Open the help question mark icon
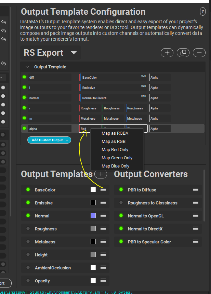Screen dimensions: 211x294 [203, 11]
